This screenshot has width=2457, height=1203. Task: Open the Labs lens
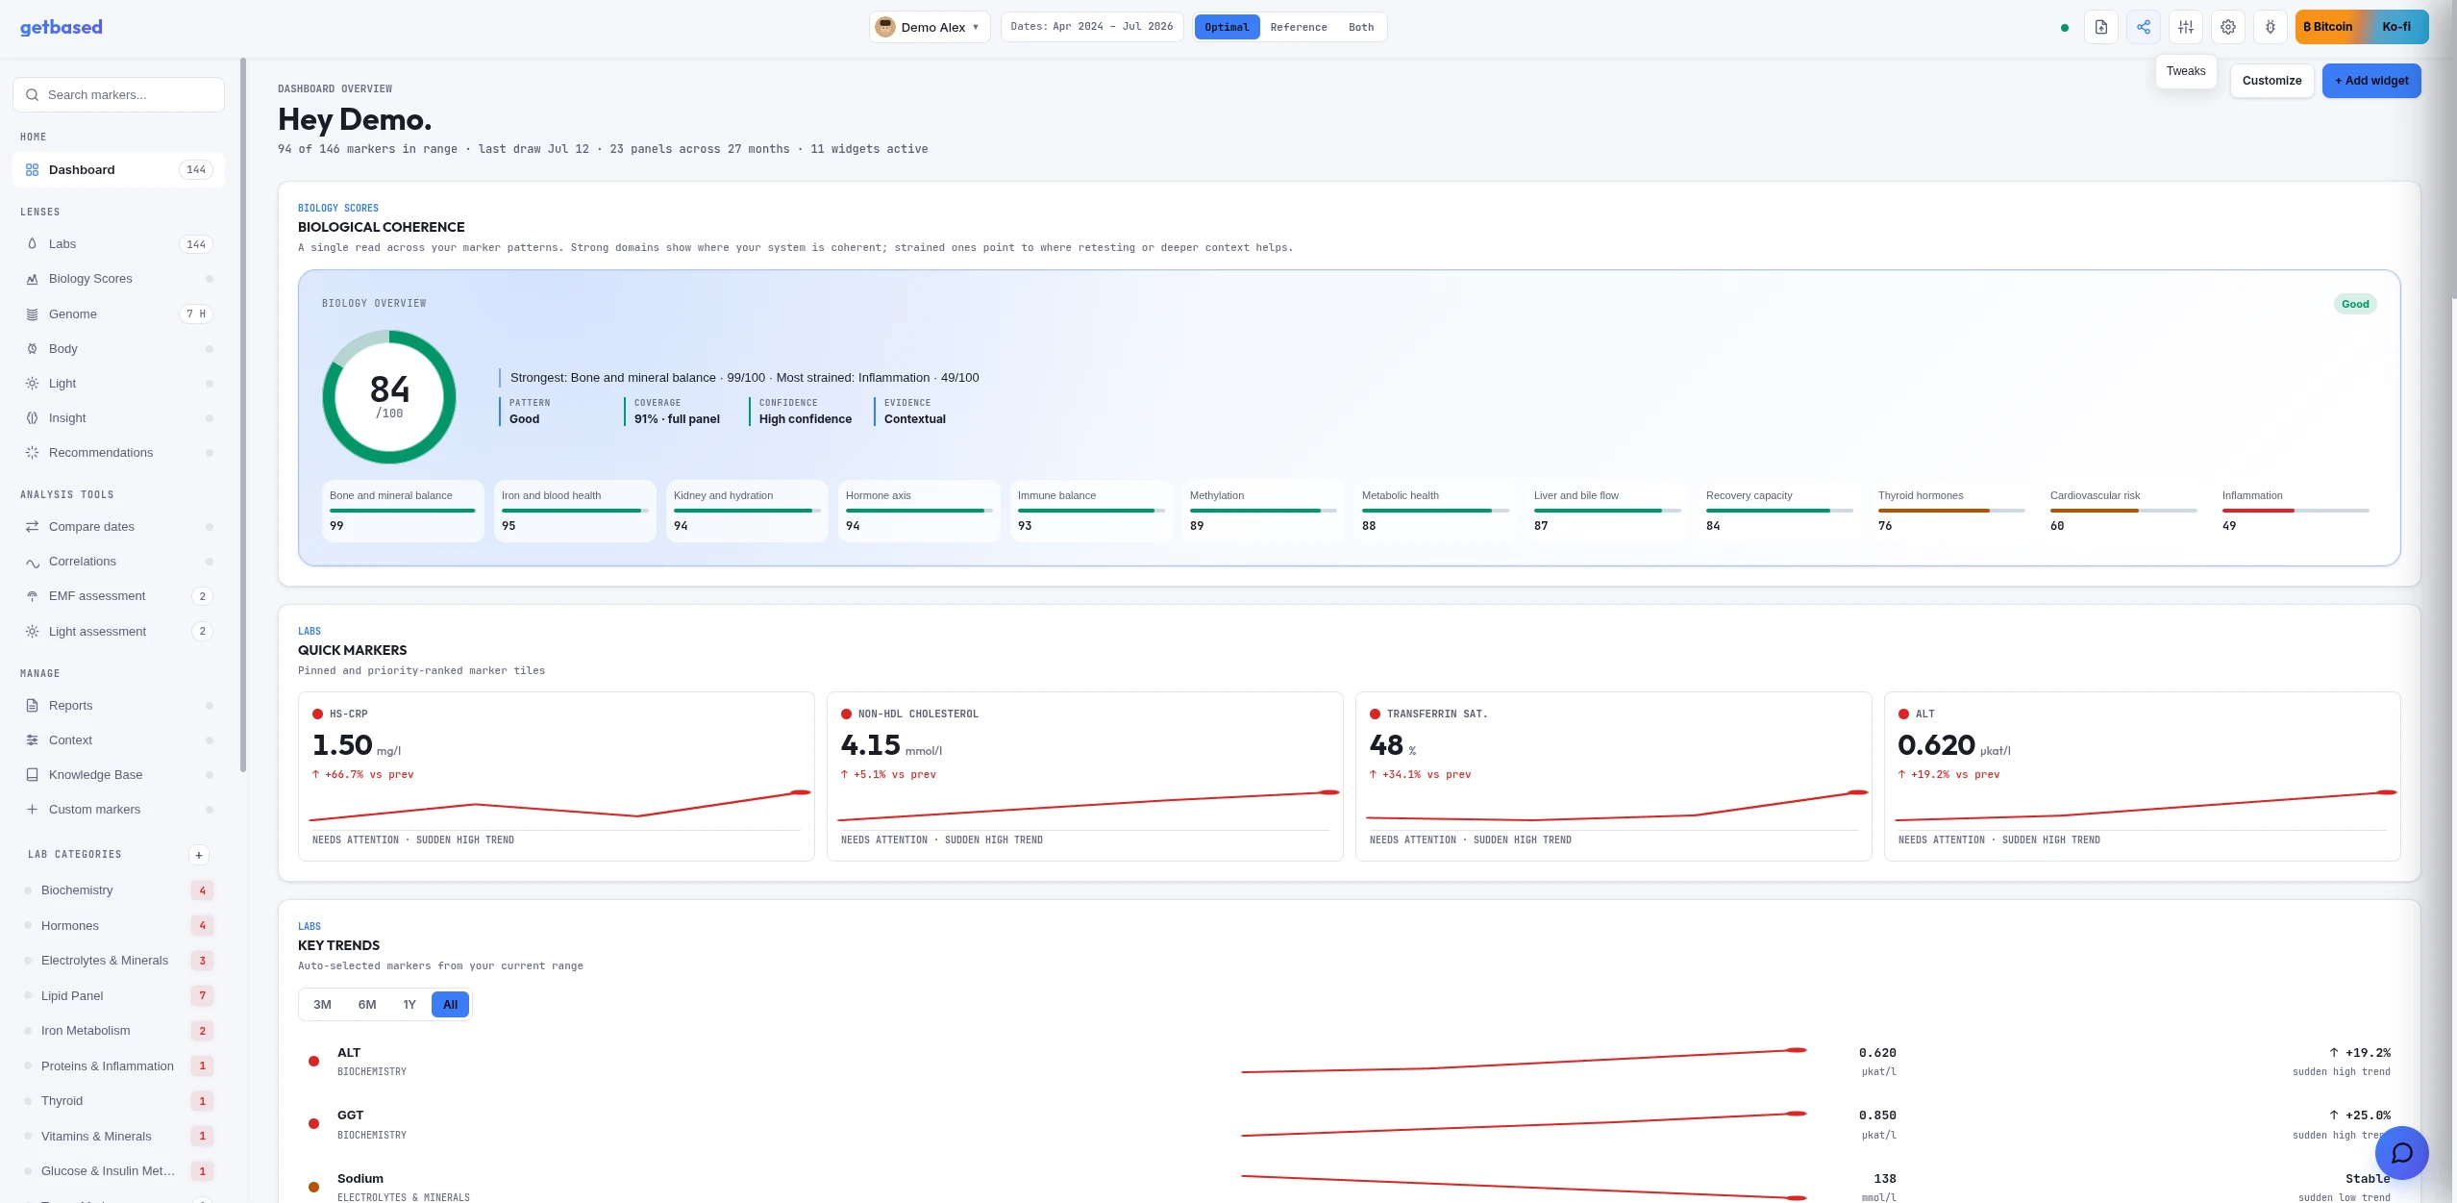(118, 244)
